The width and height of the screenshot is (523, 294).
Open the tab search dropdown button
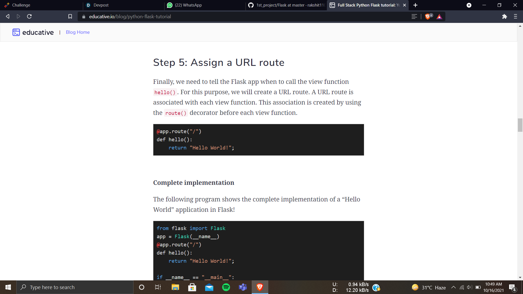[x=469, y=5]
